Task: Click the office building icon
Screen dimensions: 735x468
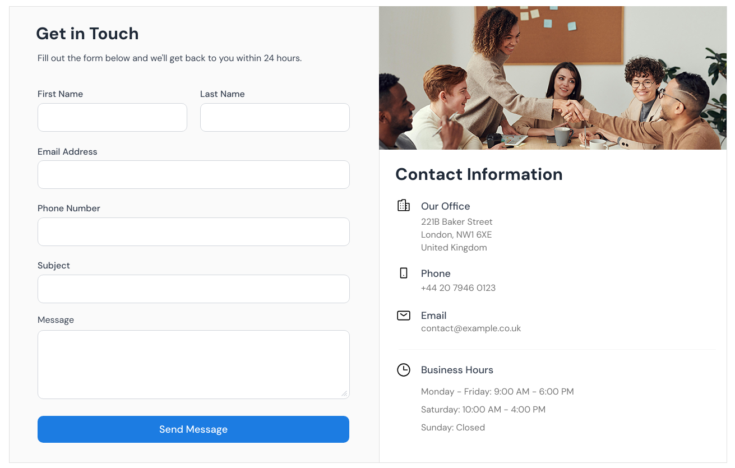Action: click(403, 206)
